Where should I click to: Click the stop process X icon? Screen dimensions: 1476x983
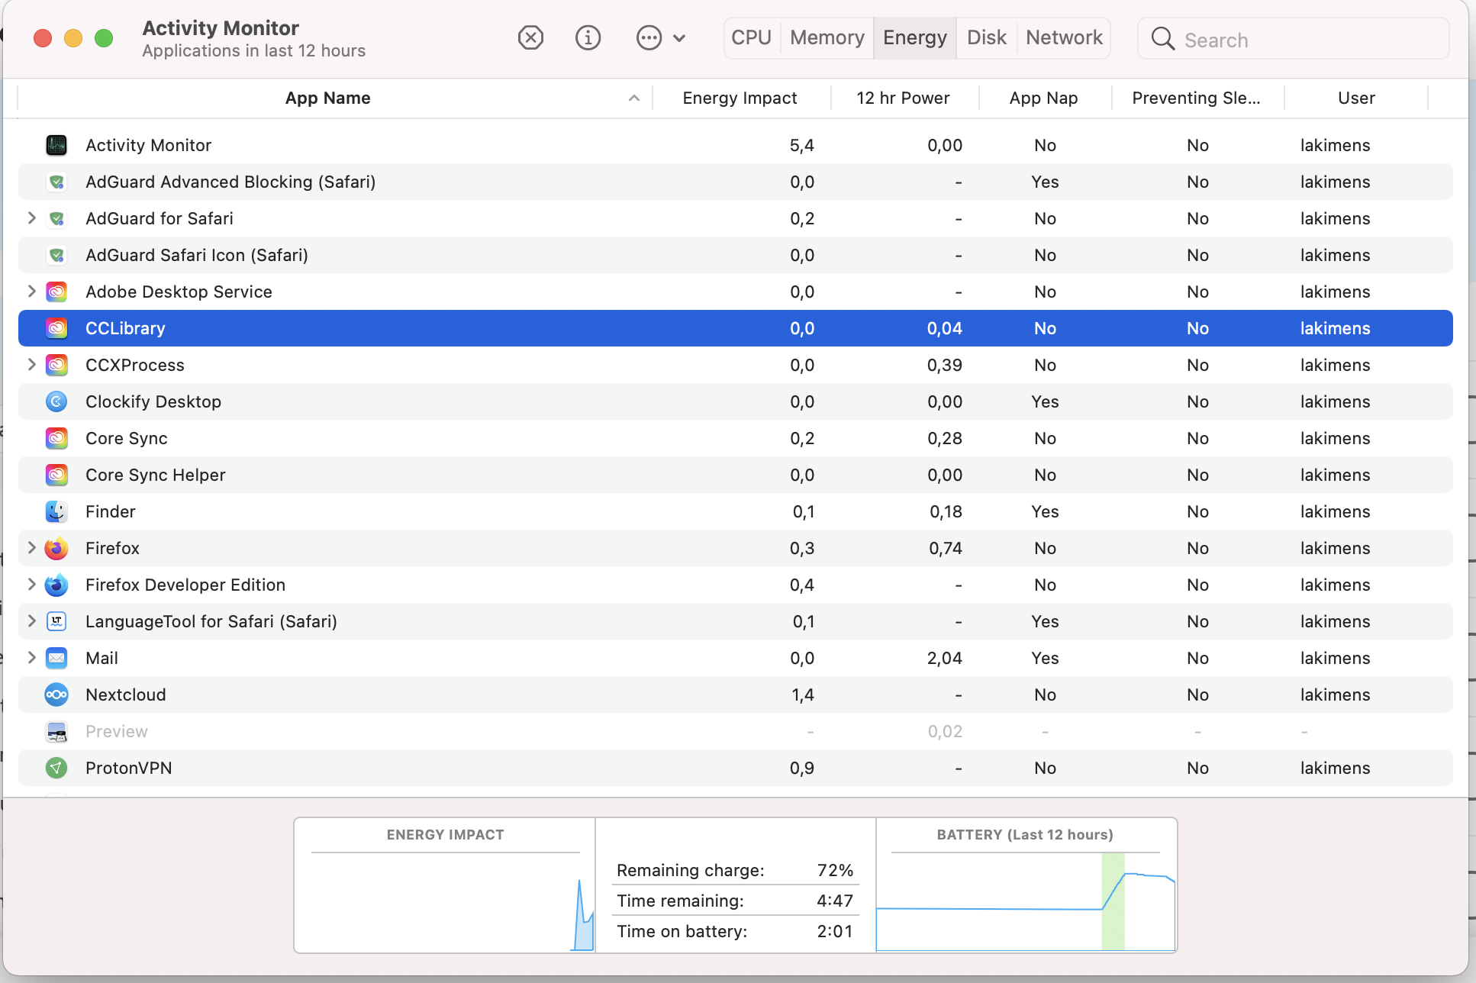[x=530, y=37]
